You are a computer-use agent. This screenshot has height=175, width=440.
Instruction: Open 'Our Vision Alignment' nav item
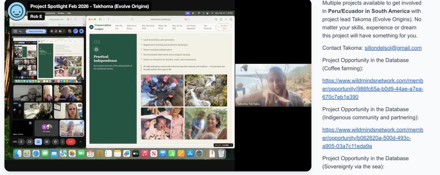coord(191,27)
